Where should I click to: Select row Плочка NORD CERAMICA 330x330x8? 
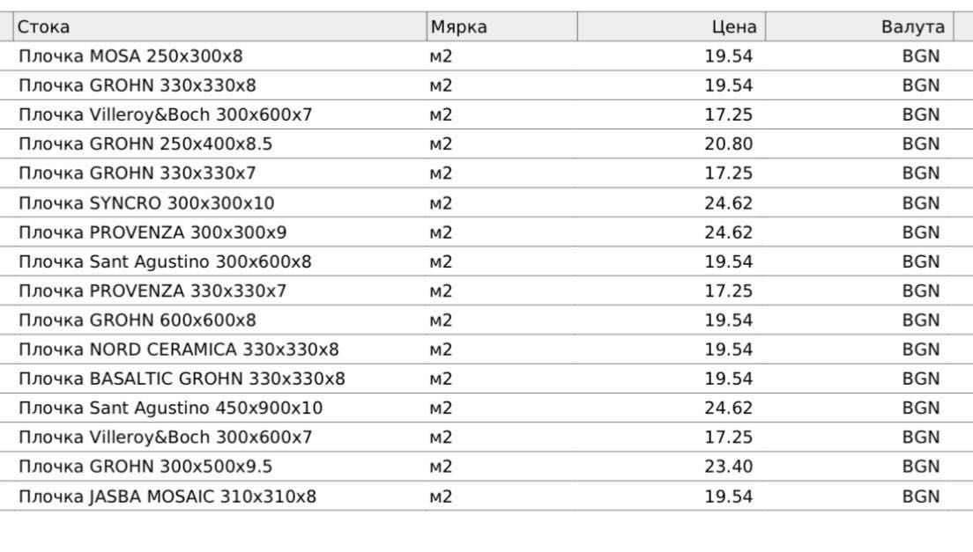[x=486, y=350]
